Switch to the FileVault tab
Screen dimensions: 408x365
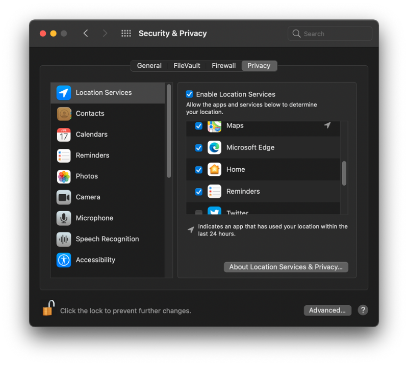pos(188,65)
